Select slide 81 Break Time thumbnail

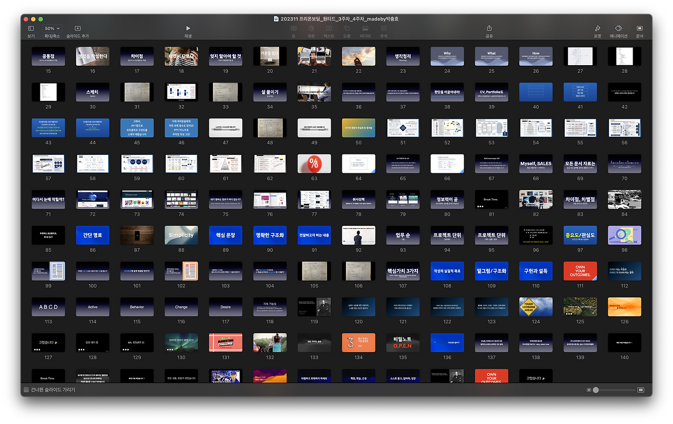[492, 200]
